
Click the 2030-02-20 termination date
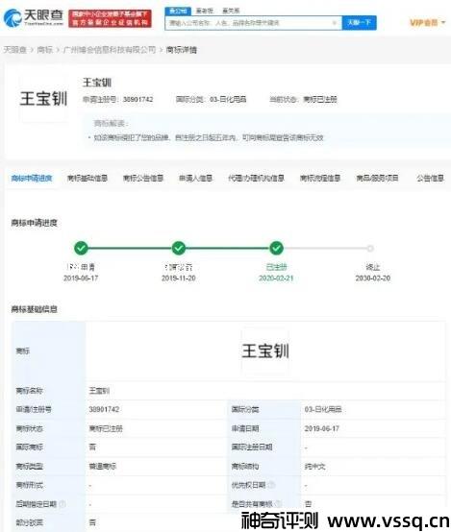pyautogui.click(x=373, y=278)
